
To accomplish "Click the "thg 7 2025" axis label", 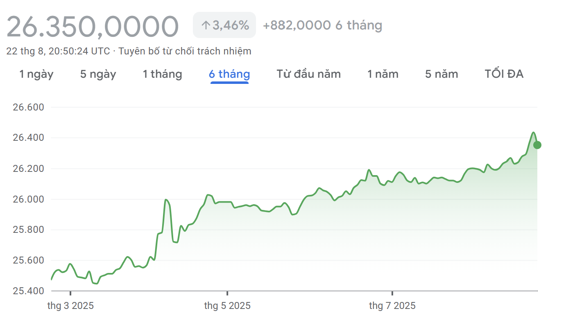I will (x=392, y=306).
